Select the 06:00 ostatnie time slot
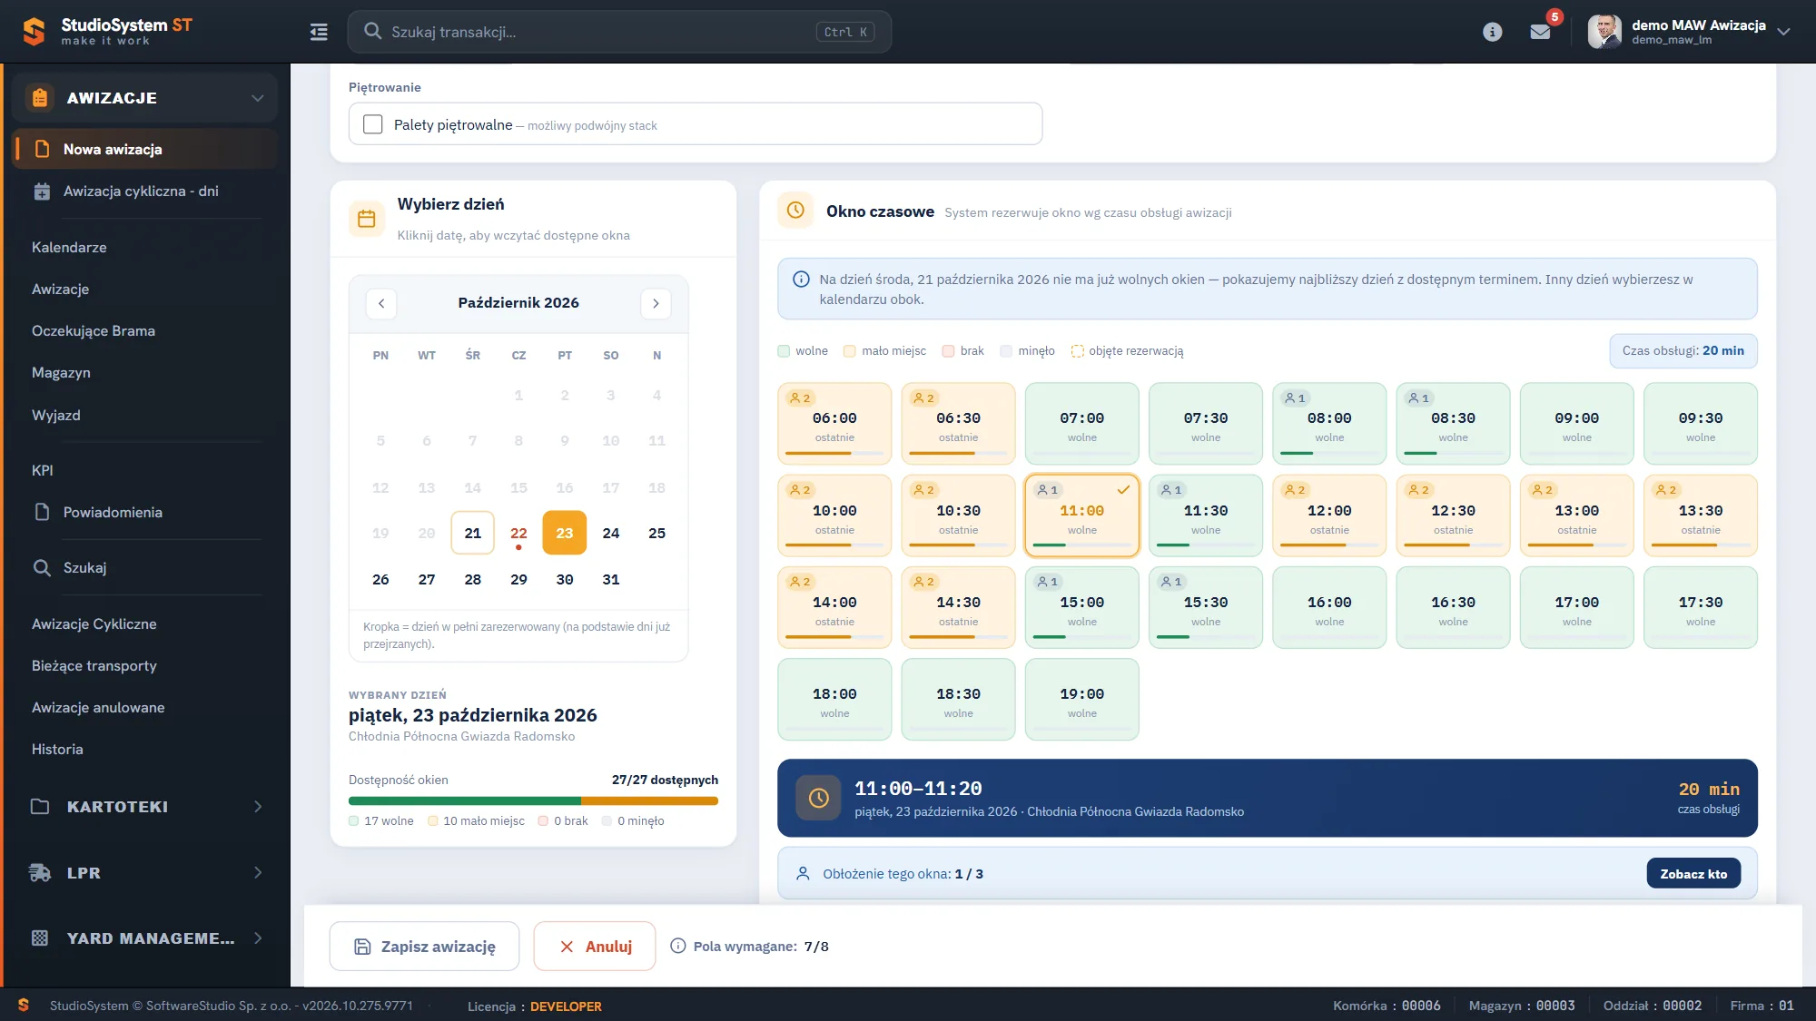The image size is (1816, 1021). pos(834,424)
